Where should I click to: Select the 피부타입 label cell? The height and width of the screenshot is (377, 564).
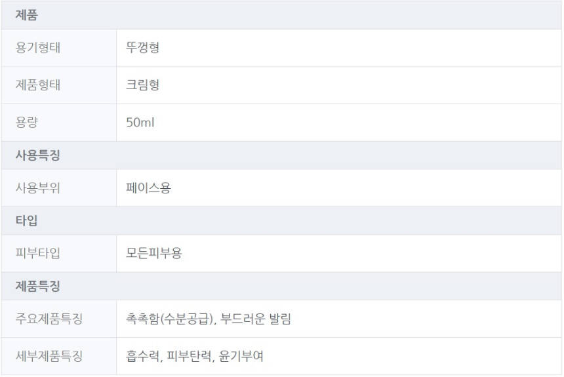38,254
